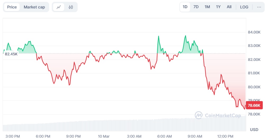Click the 10 Mar date marker
Screen dimensions: 266x140
104,136
